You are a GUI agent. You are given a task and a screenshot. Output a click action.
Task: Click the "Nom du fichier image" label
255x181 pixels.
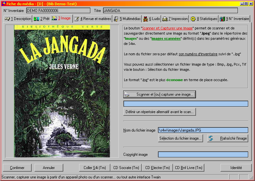click(139, 130)
